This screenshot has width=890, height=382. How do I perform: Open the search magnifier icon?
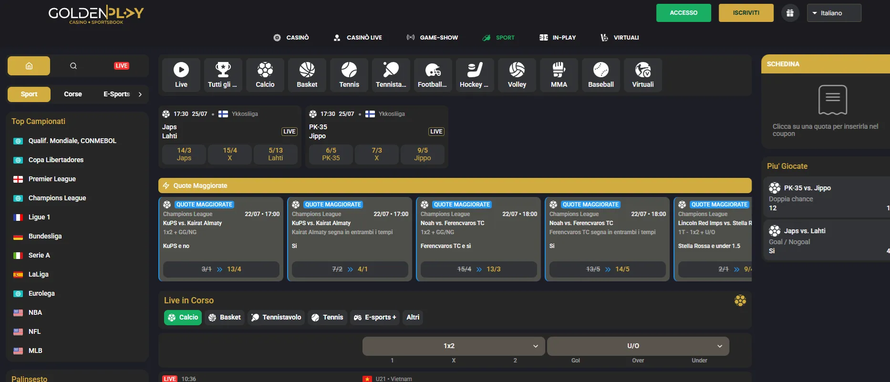point(73,66)
